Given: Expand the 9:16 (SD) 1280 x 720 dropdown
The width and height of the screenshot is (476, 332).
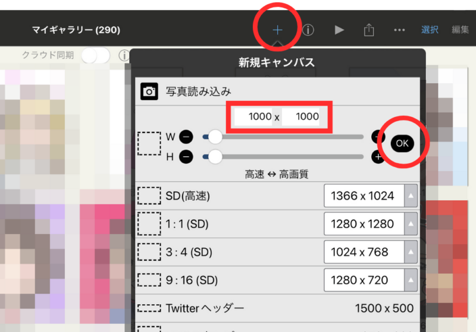Looking at the screenshot, I should (x=411, y=280).
